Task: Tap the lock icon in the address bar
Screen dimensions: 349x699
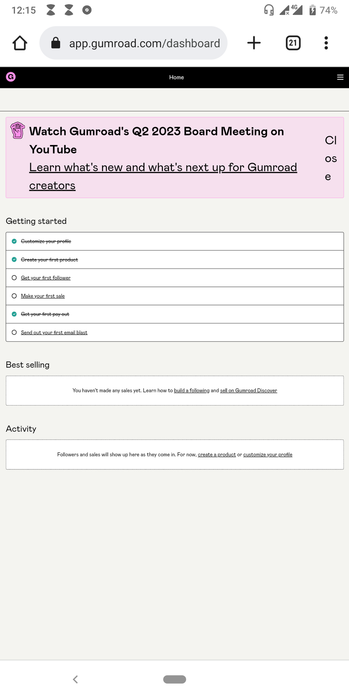Action: 56,43
